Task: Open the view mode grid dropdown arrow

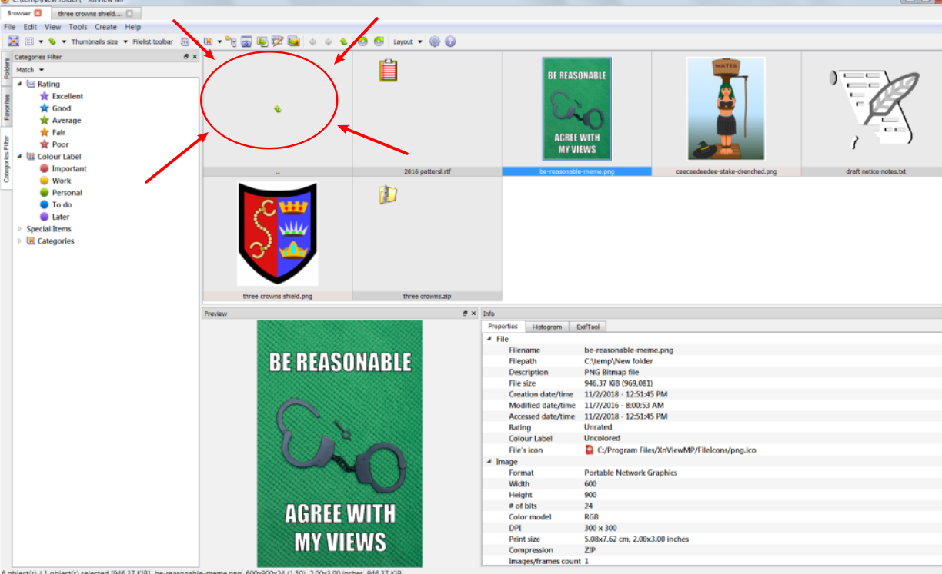Action: pos(41,41)
